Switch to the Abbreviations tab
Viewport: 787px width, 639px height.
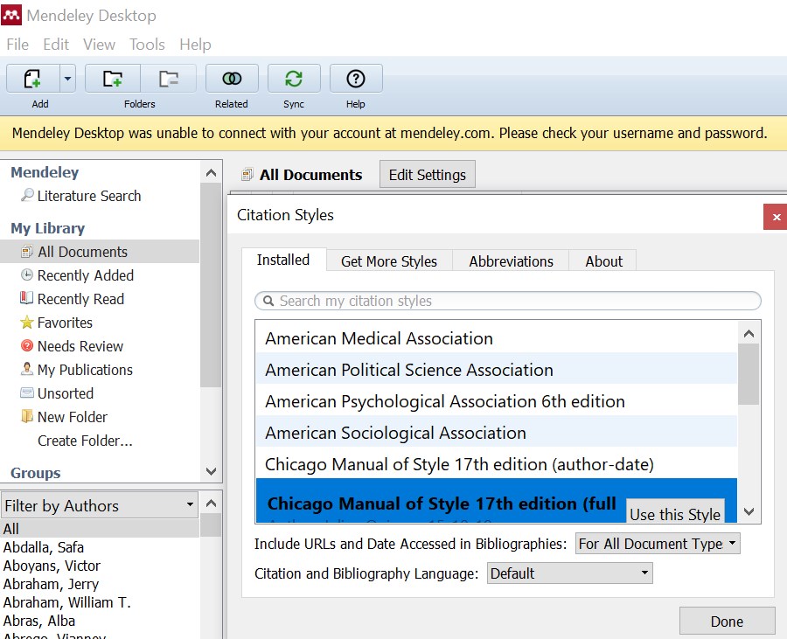(x=511, y=261)
